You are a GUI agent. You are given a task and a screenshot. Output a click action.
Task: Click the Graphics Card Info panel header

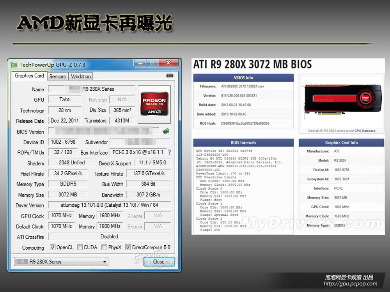(342, 143)
